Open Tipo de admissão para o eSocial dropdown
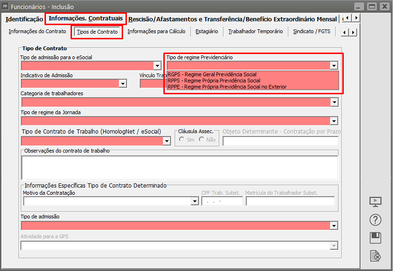The height and width of the screenshot is (271, 393). (157, 66)
